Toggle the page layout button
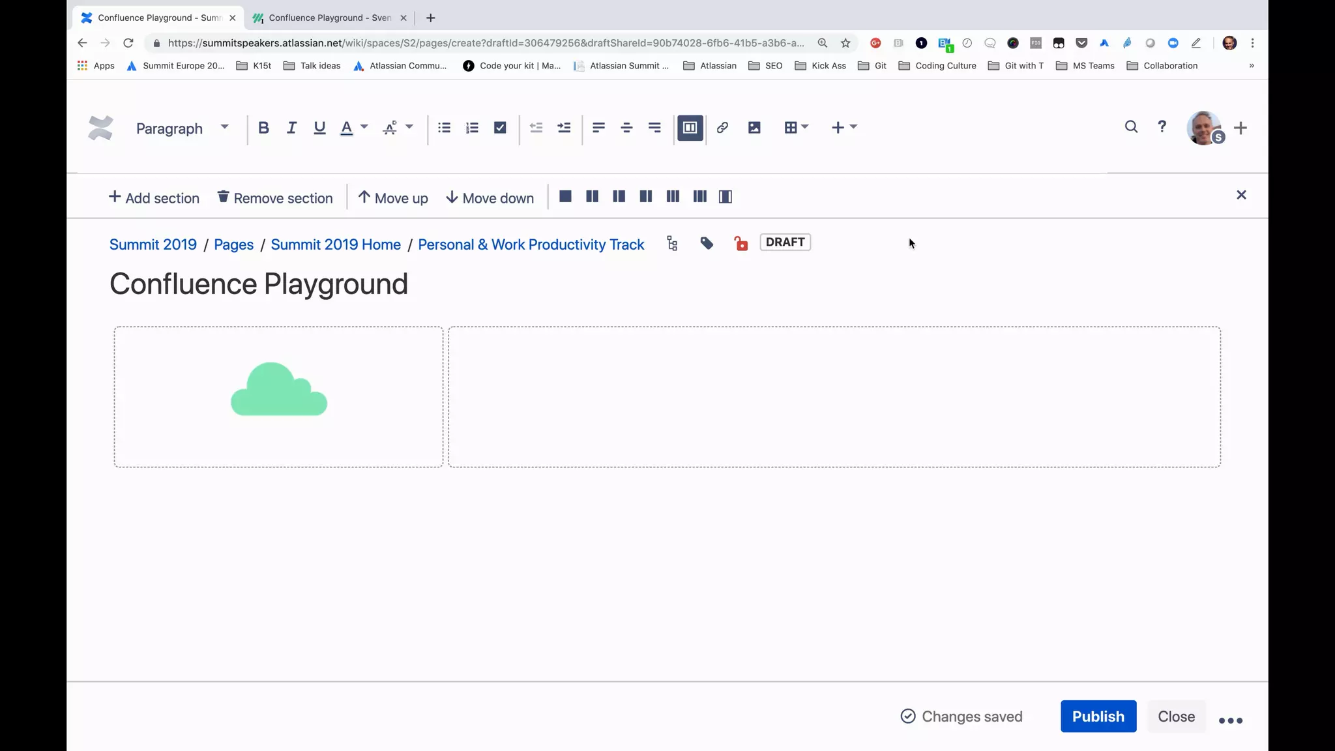Image resolution: width=1335 pixels, height=751 pixels. coord(690,128)
